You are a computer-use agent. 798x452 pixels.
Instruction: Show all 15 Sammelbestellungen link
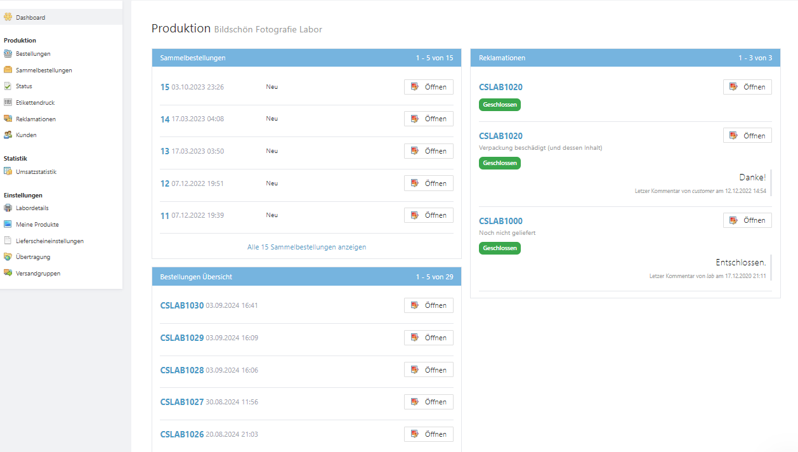click(x=306, y=247)
